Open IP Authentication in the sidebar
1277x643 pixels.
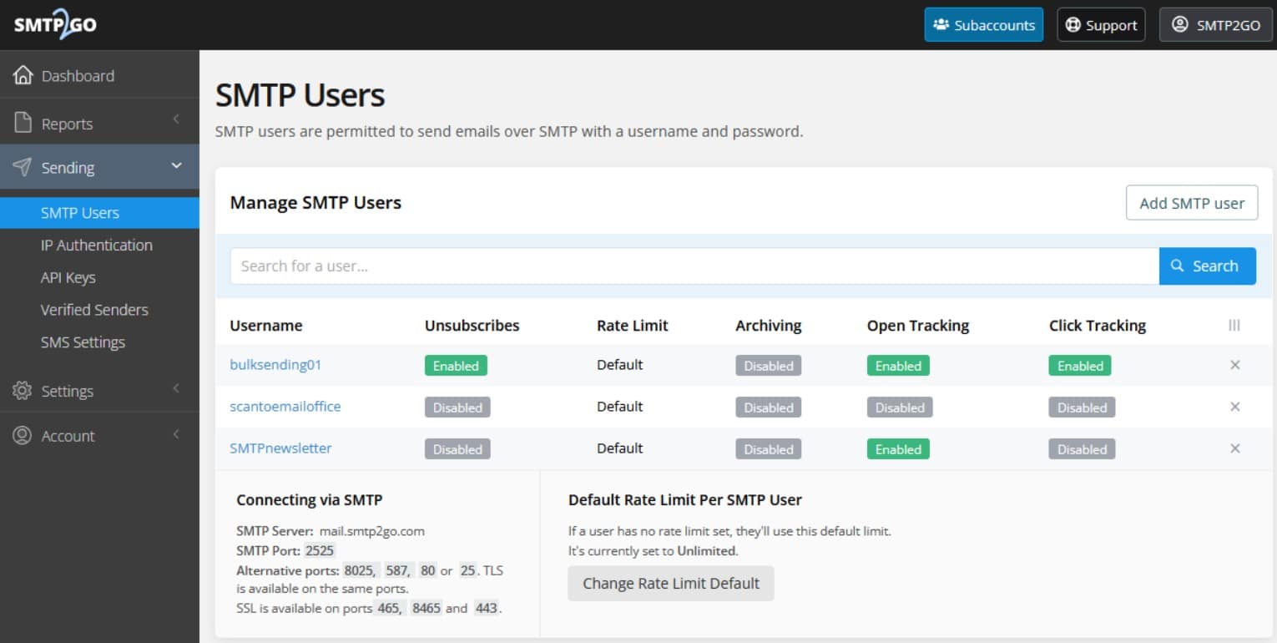click(x=97, y=245)
